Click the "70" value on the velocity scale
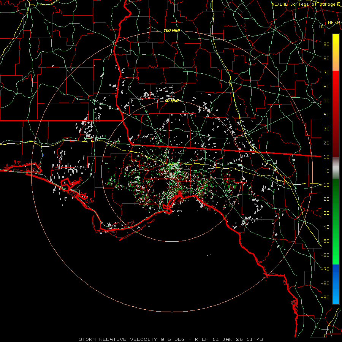Screen dimensions: 342x342 click(326, 73)
